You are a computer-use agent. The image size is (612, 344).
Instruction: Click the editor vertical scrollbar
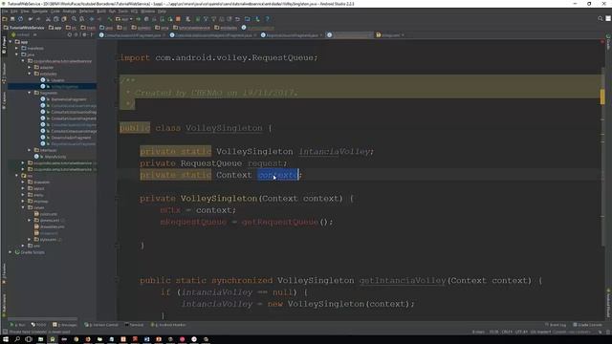[603, 156]
